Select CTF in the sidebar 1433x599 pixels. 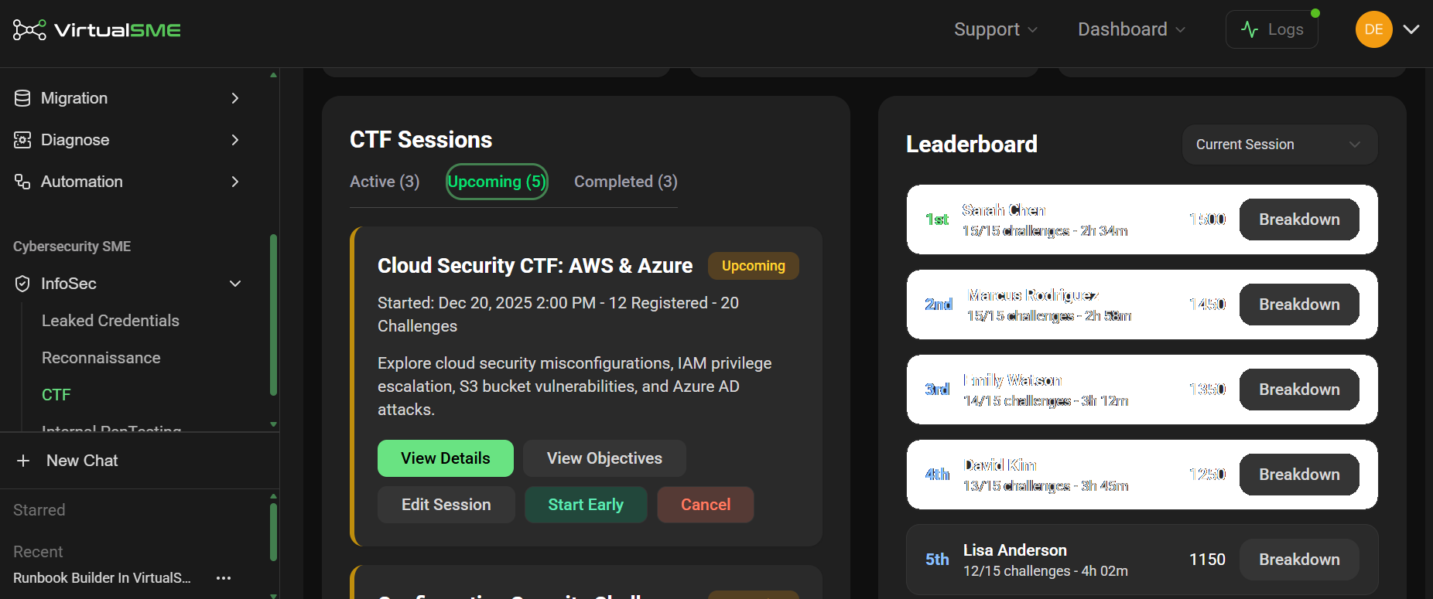(x=56, y=395)
